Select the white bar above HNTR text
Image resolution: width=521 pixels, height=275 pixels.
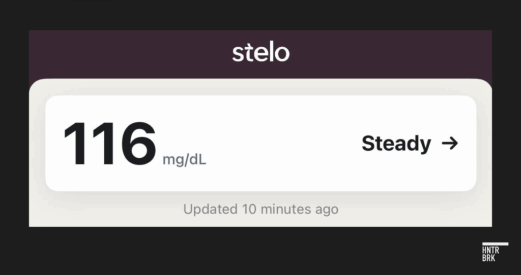[495, 244]
